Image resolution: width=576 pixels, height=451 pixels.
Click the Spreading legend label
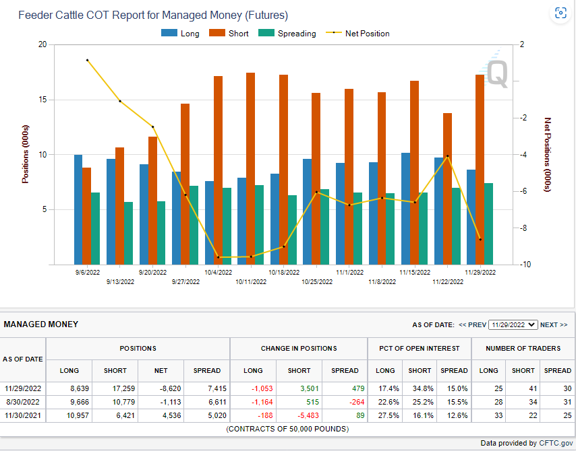297,34
